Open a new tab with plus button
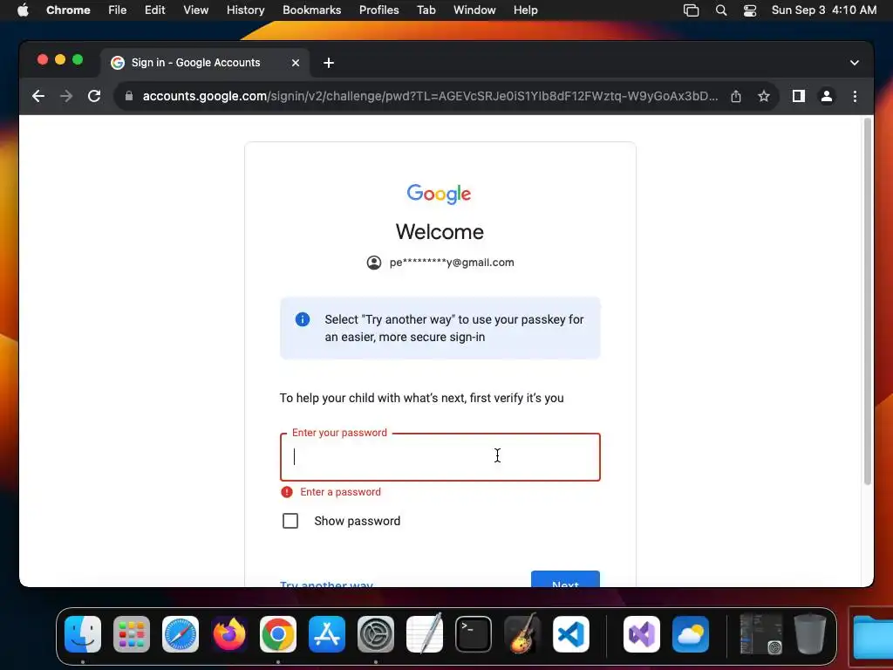This screenshot has width=893, height=670. (x=329, y=63)
